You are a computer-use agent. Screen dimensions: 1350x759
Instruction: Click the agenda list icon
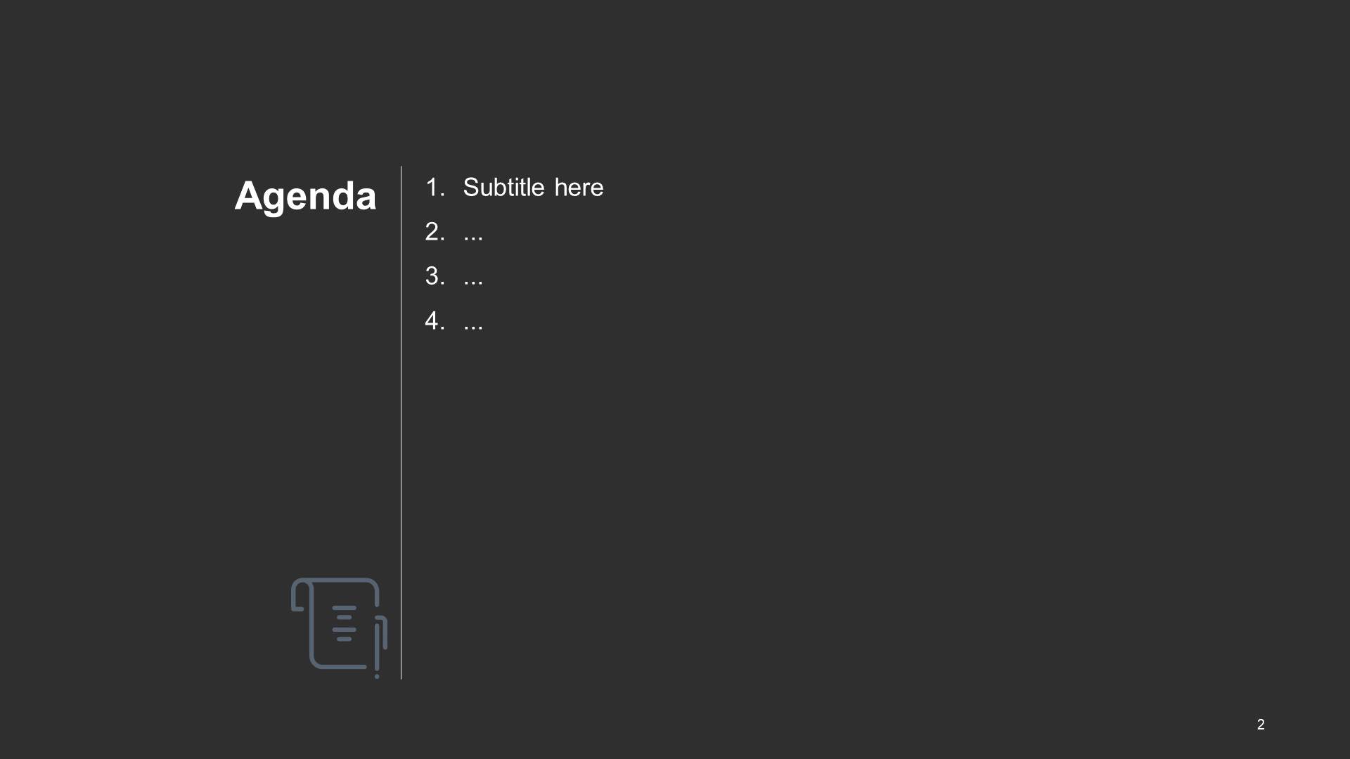[337, 626]
